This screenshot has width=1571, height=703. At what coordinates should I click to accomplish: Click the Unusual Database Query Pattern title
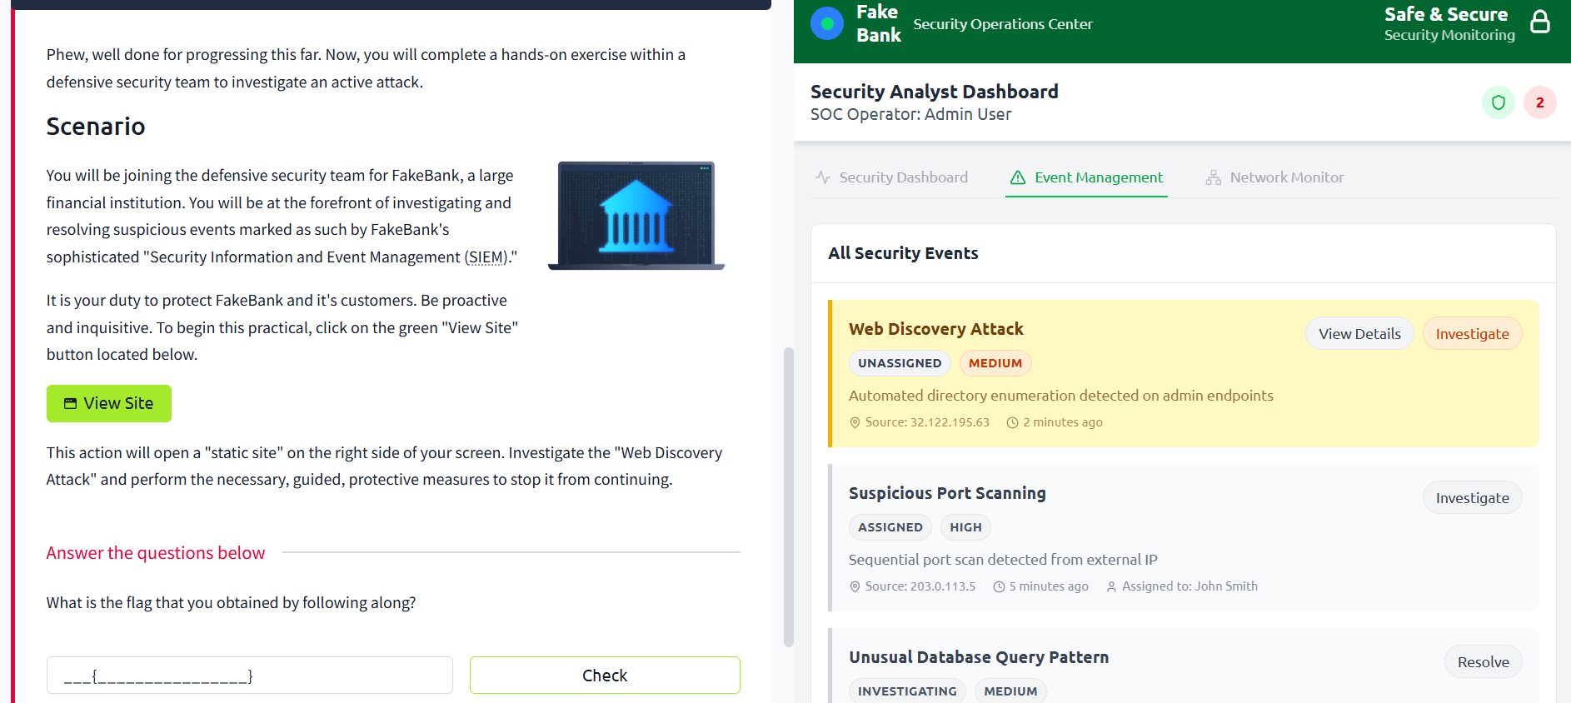(979, 657)
